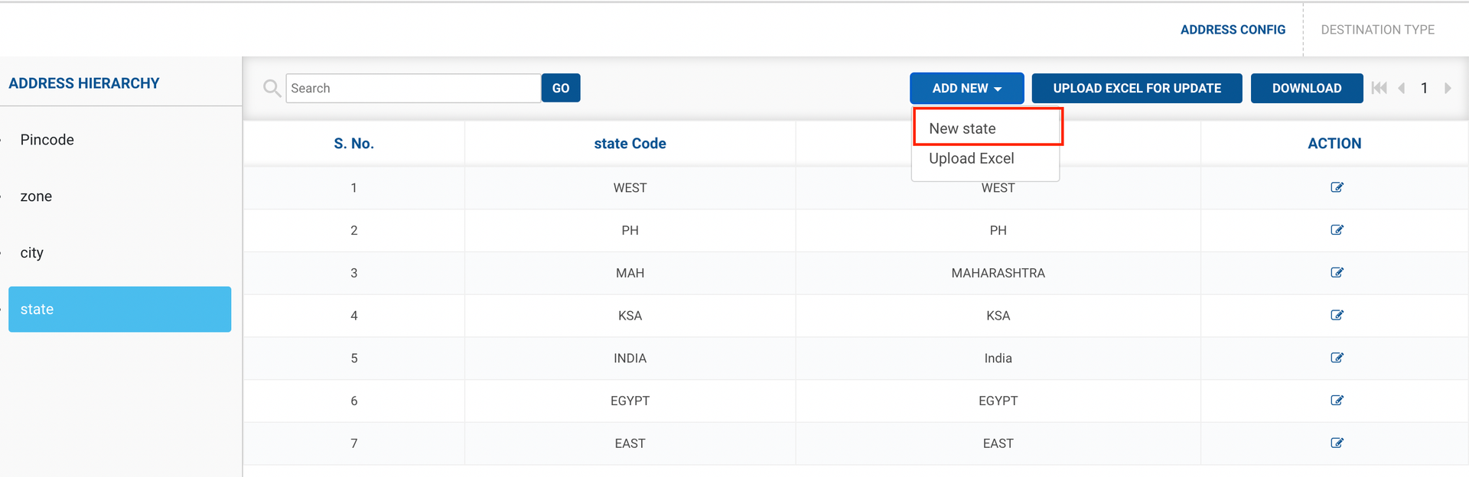Collapse the ADD NEW dropdown
Screen dimensions: 1469x477
pos(966,88)
